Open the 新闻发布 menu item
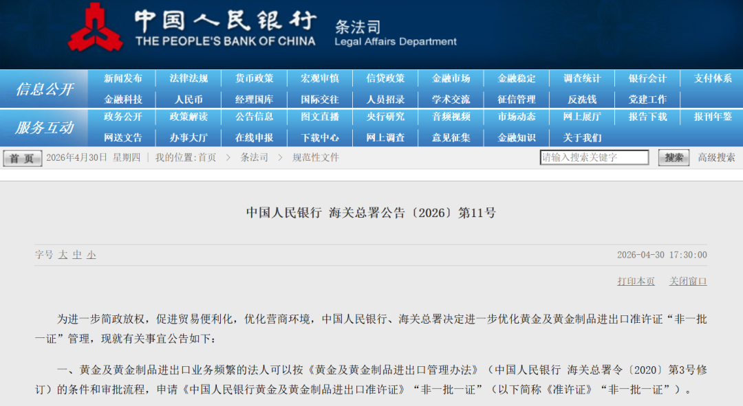Screen dimensions: 743x406 (x=123, y=78)
